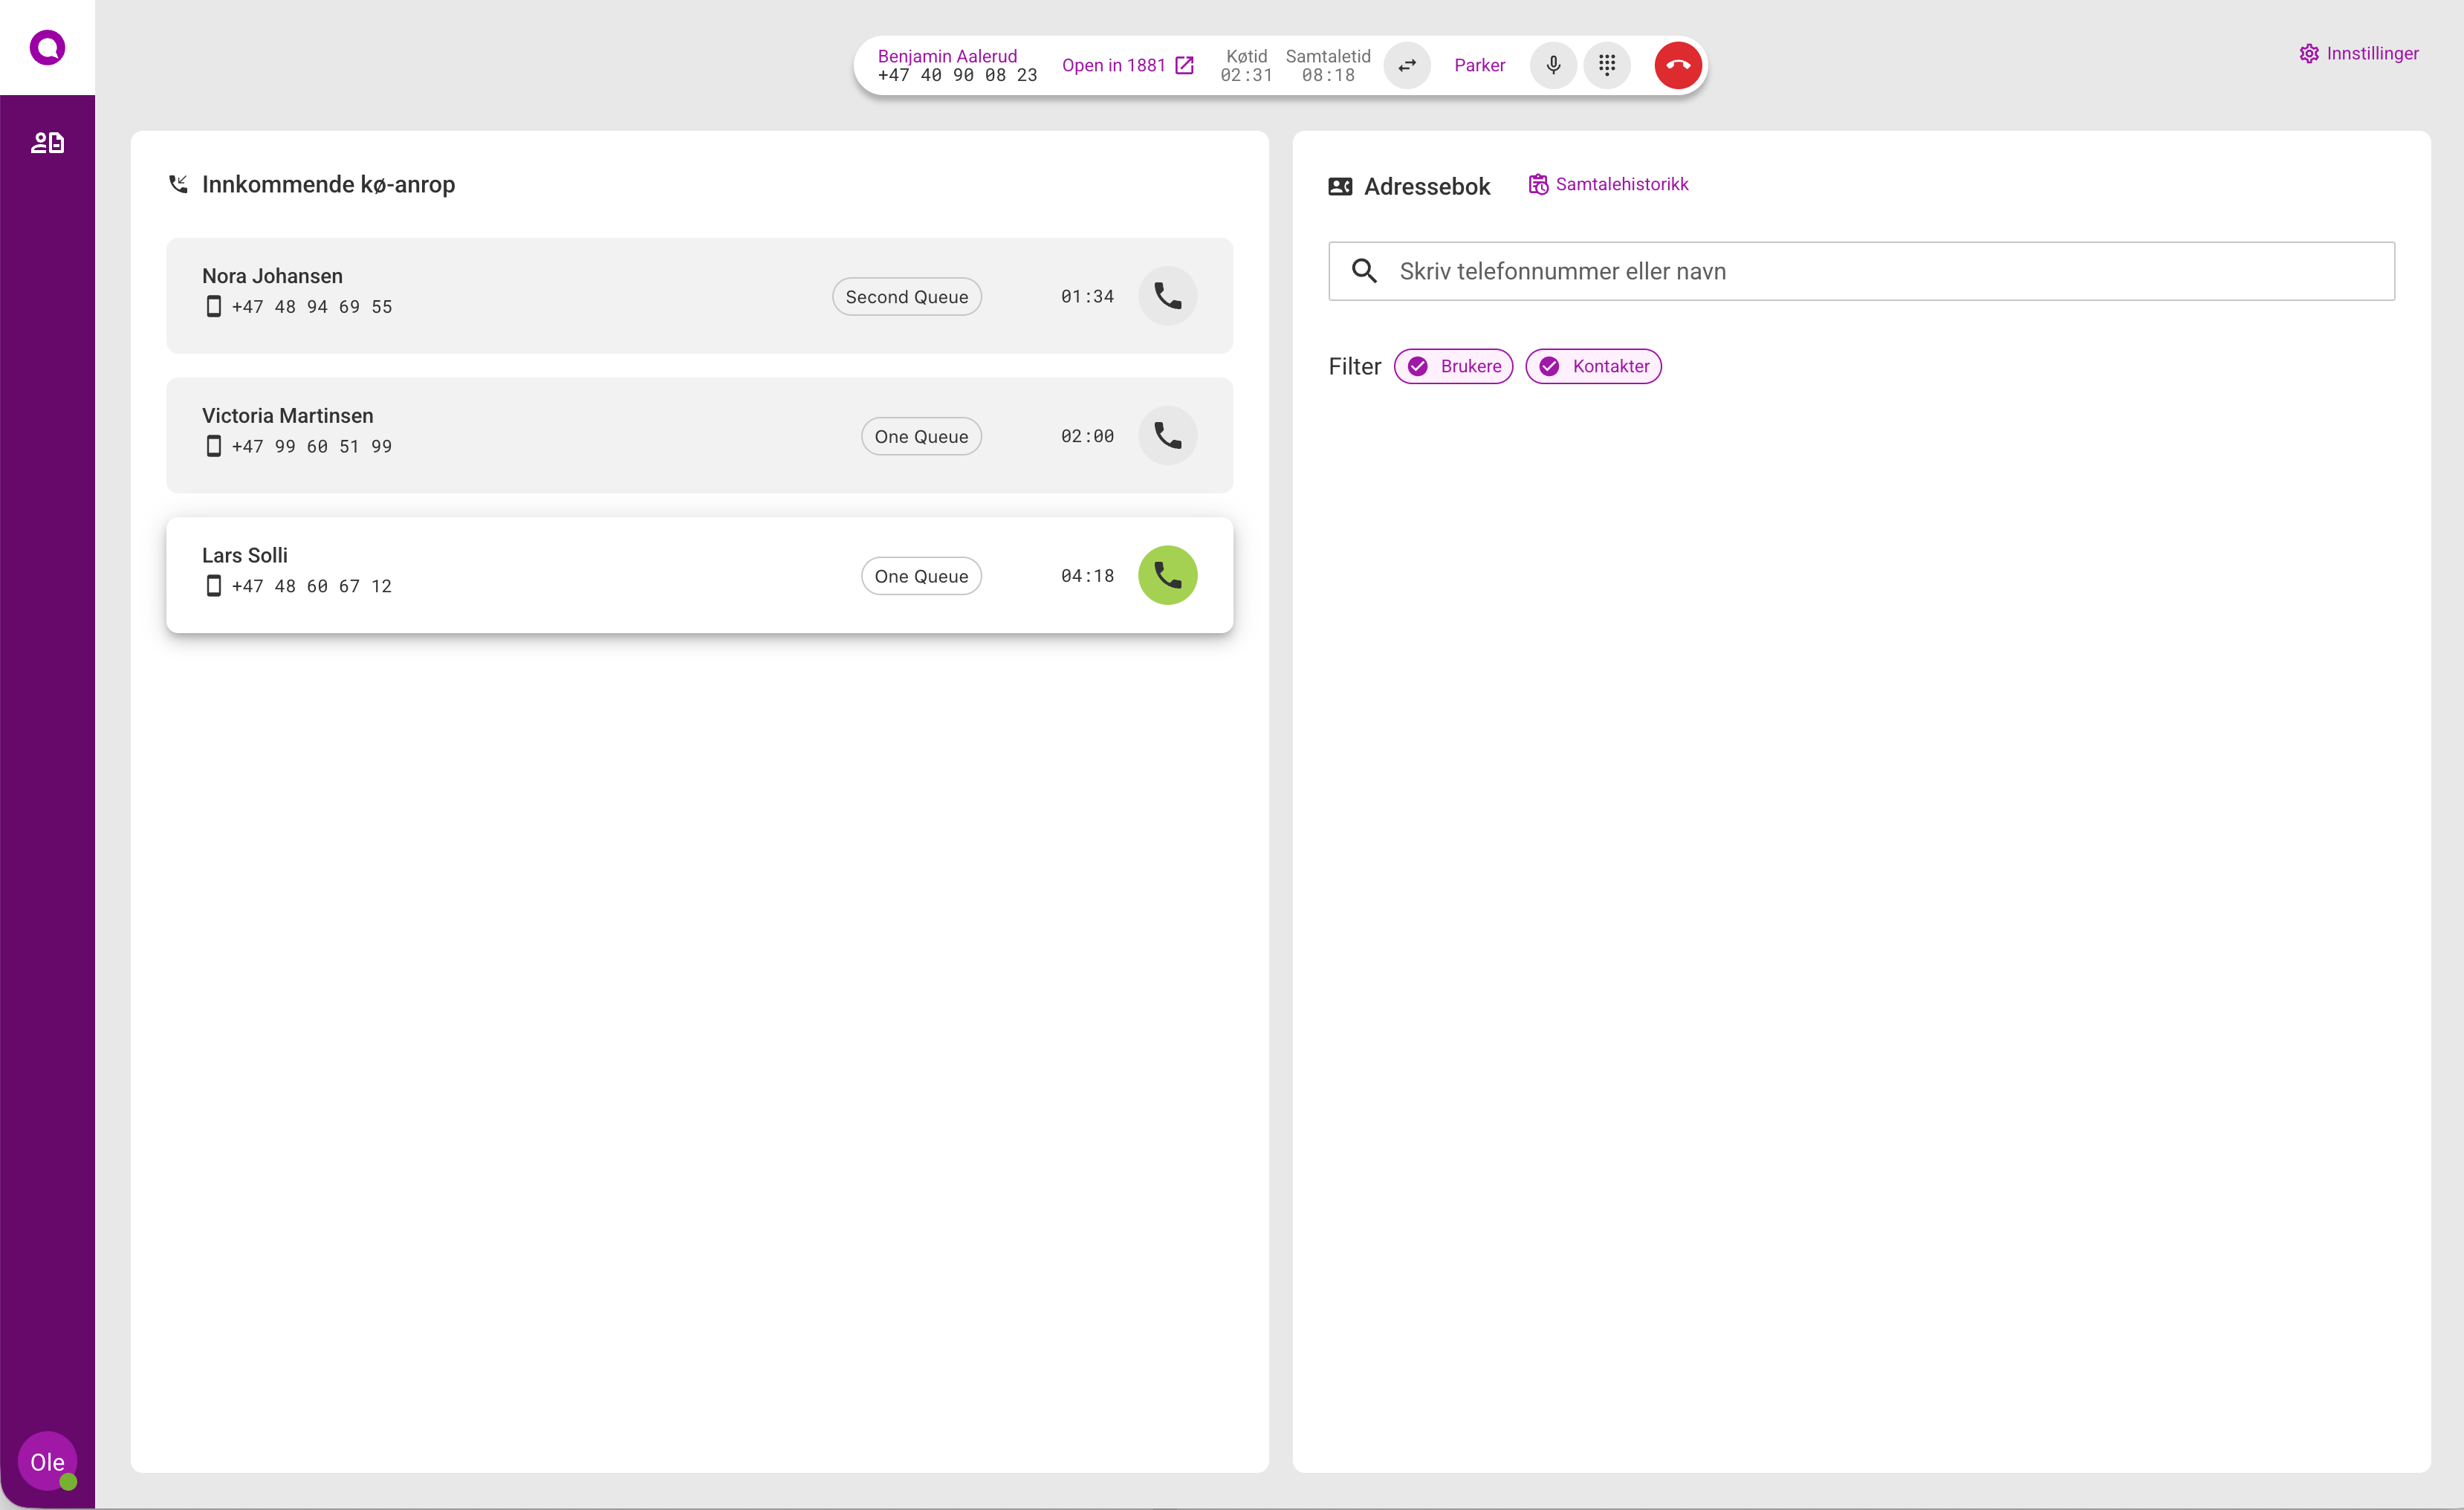Screen dimensions: 2464x1510
Task: Mute the microphone
Action: click(1552, 66)
